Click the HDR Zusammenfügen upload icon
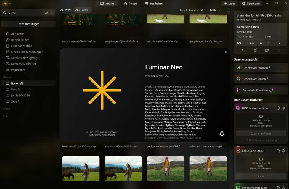The height and width of the screenshot is (189, 289). [x=261, y=116]
